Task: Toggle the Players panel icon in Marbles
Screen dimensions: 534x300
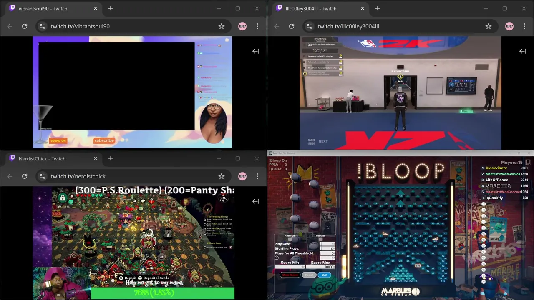Action: point(528,162)
